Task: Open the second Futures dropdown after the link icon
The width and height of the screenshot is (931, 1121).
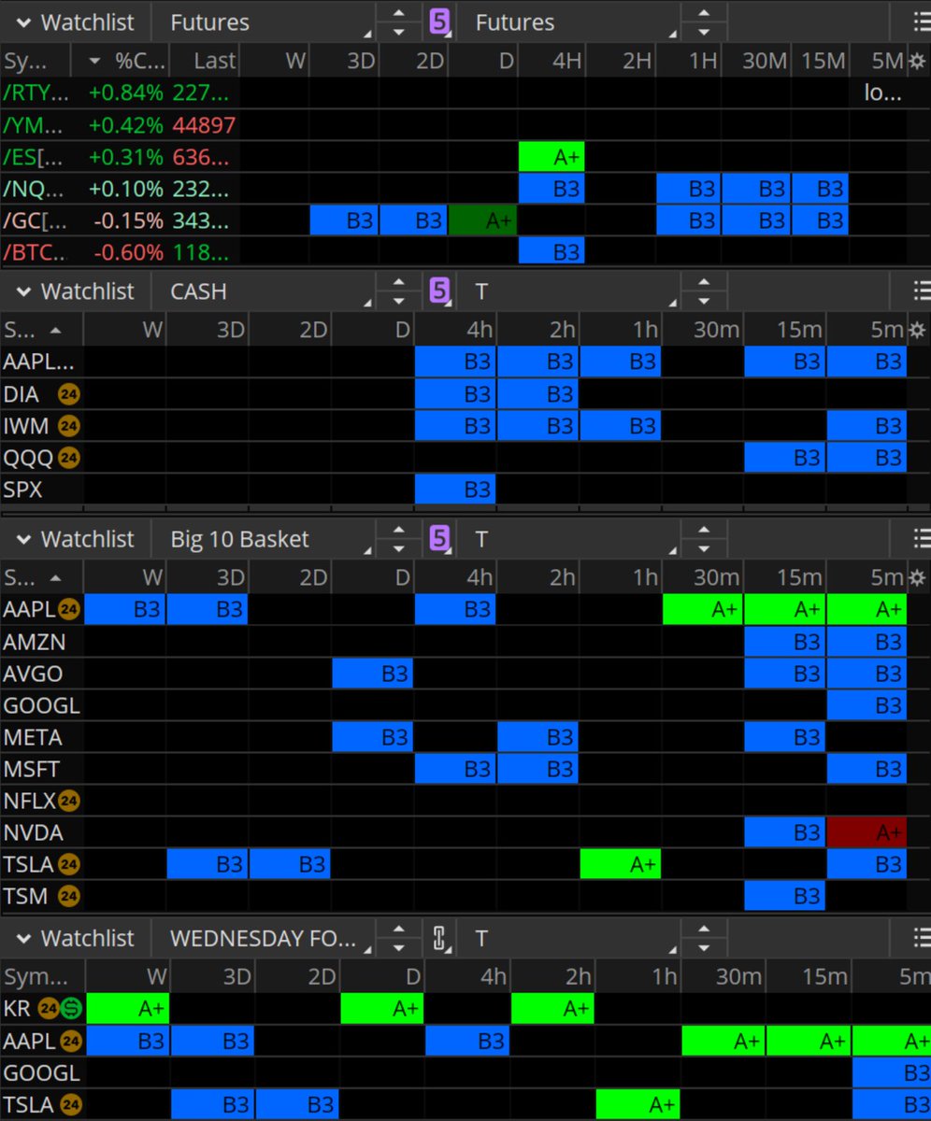Action: pos(569,22)
